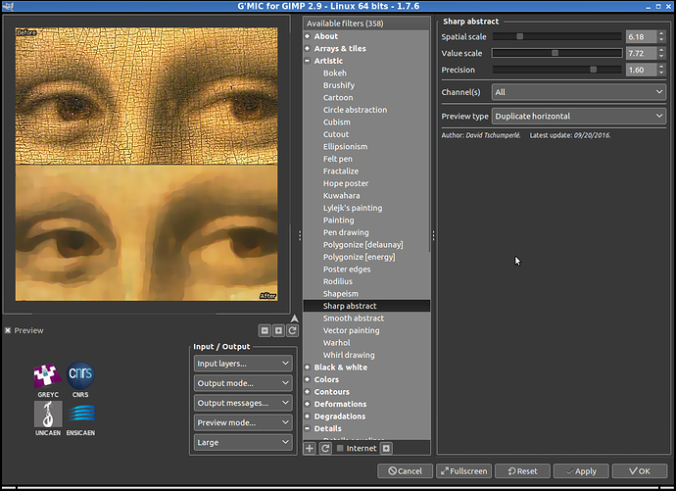Click the Precision slider

click(x=557, y=70)
